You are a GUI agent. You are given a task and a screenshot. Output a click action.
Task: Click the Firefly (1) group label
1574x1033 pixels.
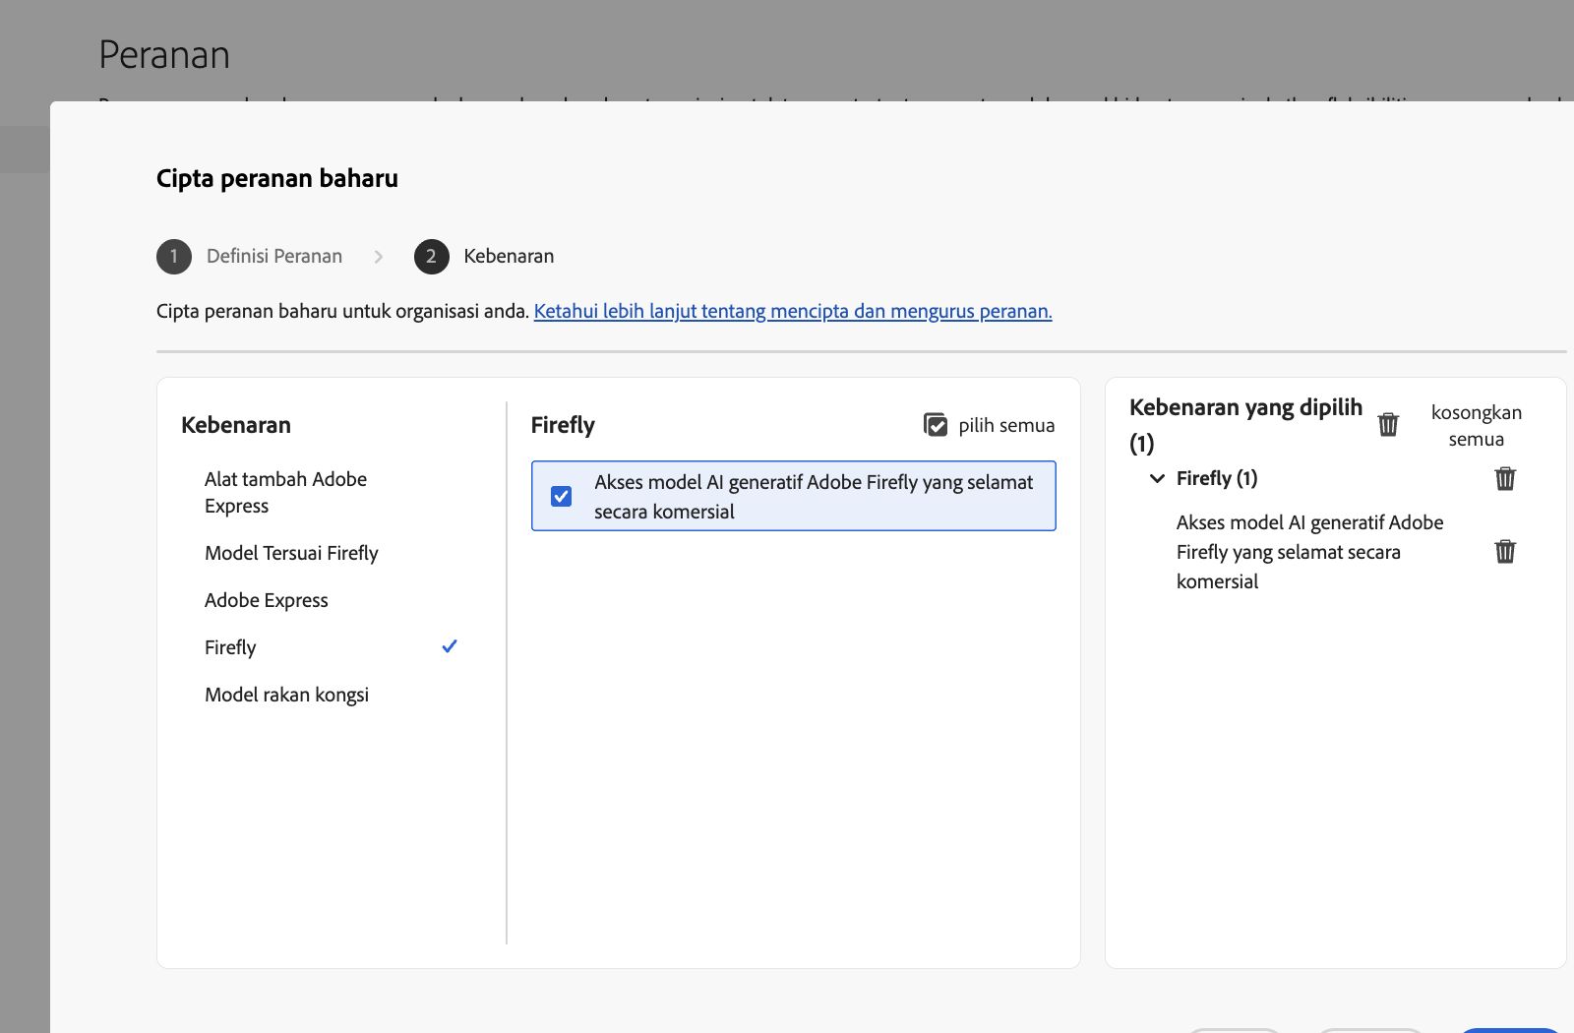click(x=1217, y=479)
